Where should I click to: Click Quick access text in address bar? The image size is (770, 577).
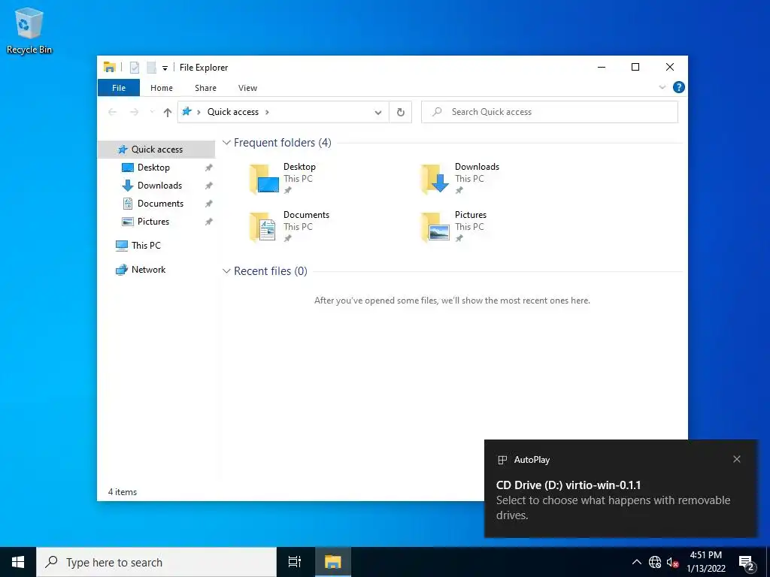233,112
